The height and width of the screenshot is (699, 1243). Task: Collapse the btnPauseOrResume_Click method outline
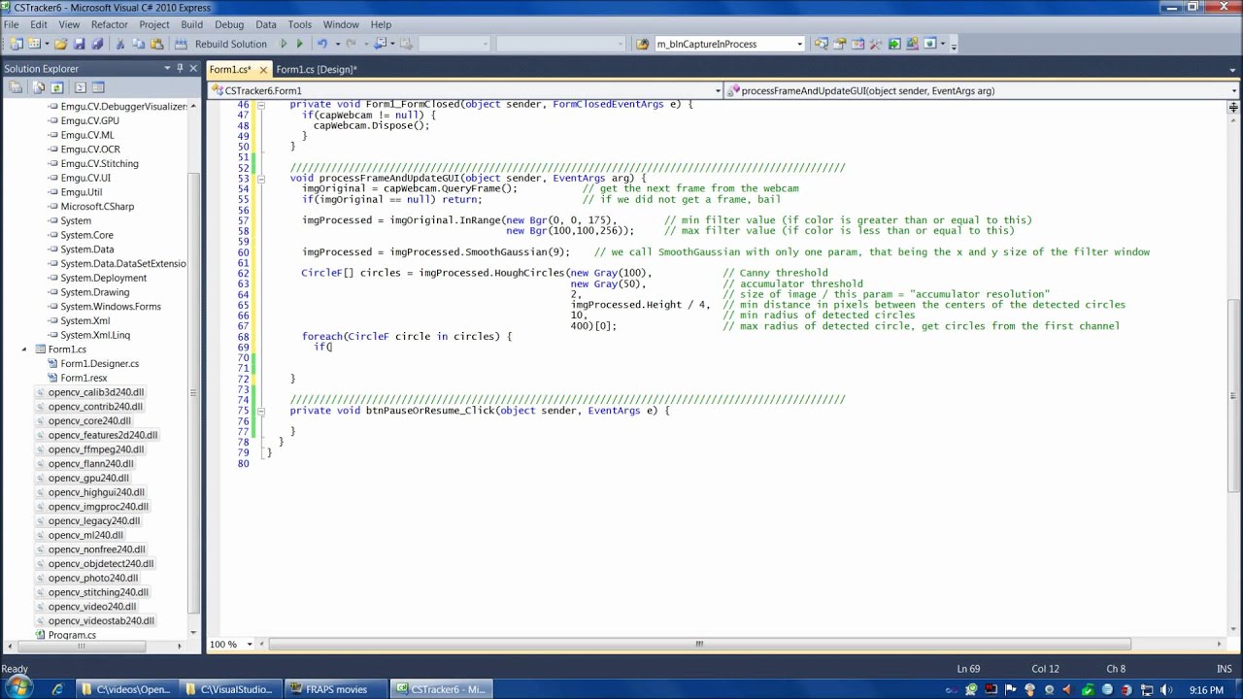pos(259,411)
